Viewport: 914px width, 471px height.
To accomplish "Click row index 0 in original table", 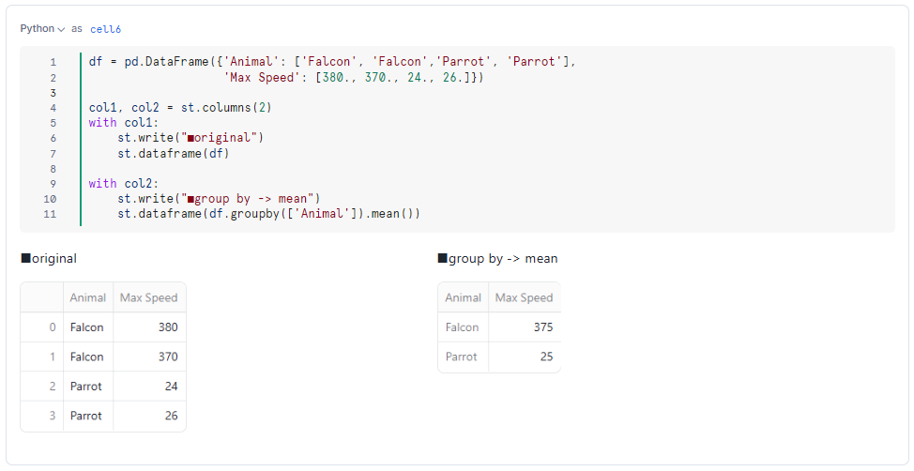I will tap(42, 327).
